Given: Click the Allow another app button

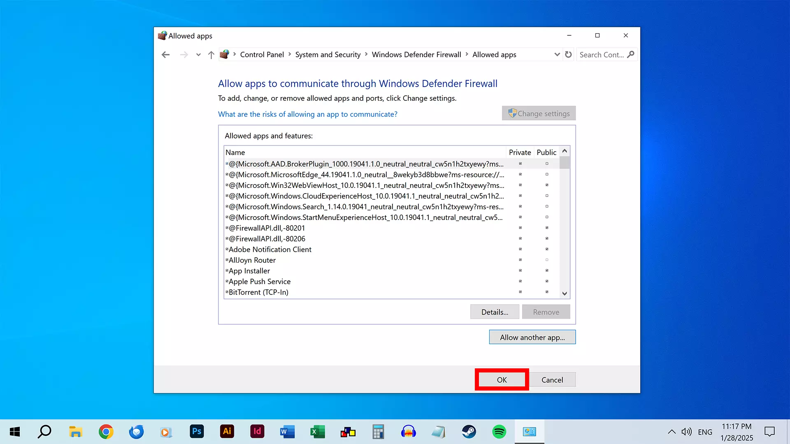Looking at the screenshot, I should (x=532, y=337).
